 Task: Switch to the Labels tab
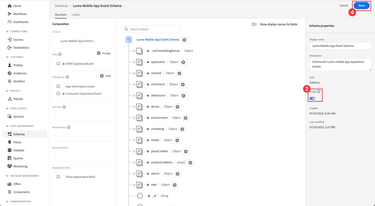coord(75,14)
